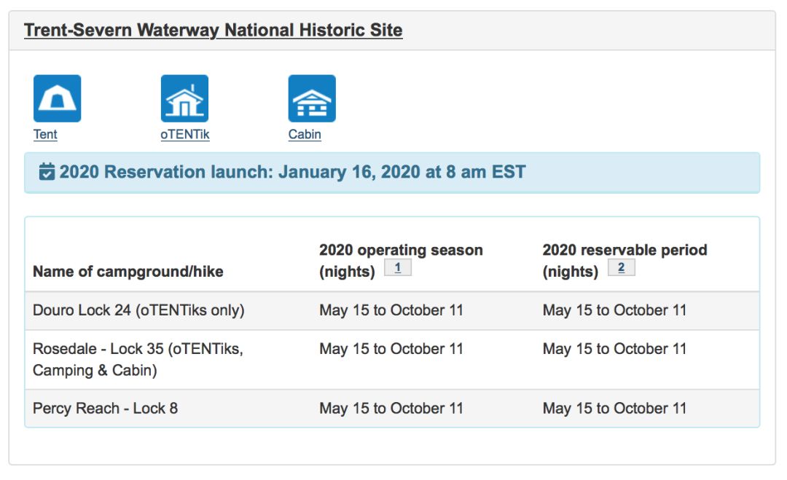Click footnote 1 beside operating season

click(x=398, y=268)
